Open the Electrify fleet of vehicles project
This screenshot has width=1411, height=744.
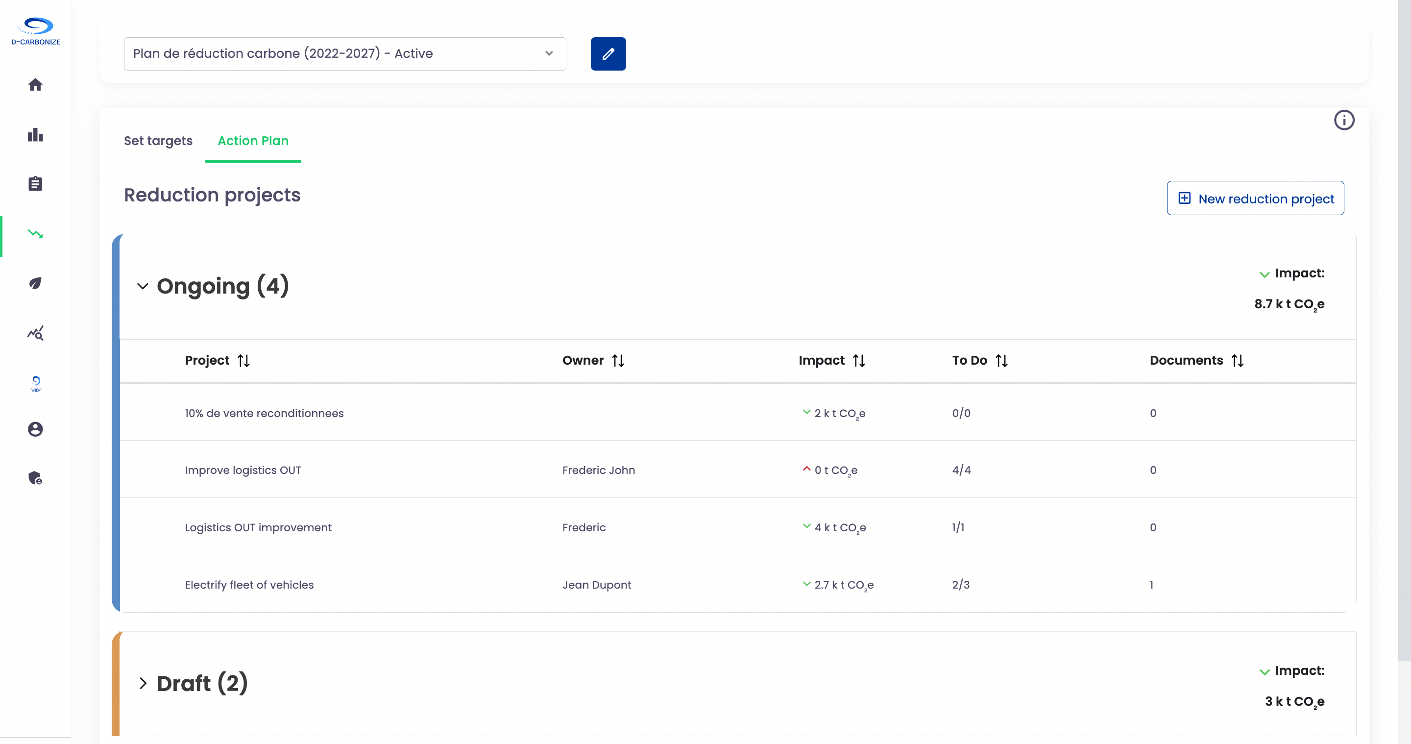point(249,585)
